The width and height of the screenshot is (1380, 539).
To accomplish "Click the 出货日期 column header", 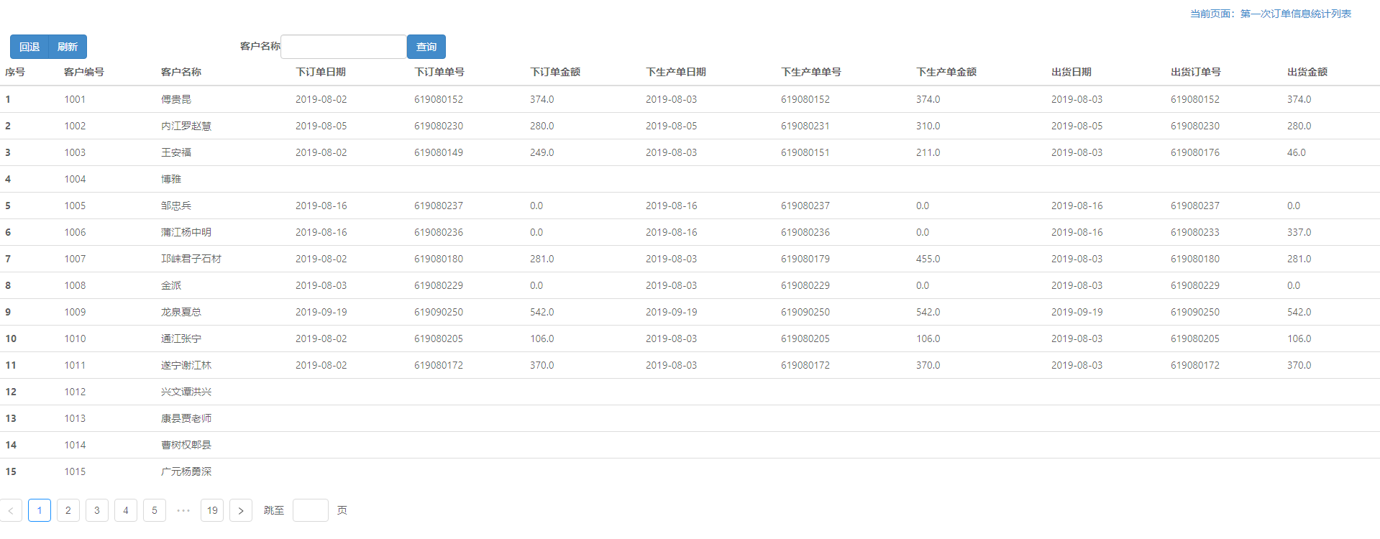I will coord(1071,72).
